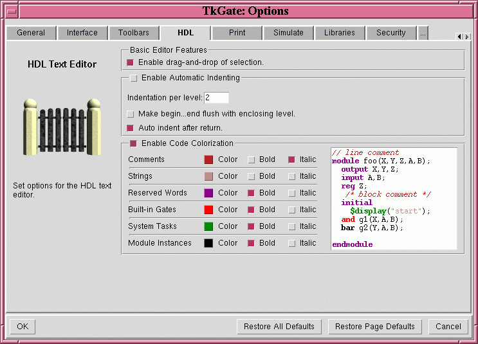Enable Automatic Indenting checkbox
Image resolution: width=478 pixels, height=344 pixels.
coord(134,78)
